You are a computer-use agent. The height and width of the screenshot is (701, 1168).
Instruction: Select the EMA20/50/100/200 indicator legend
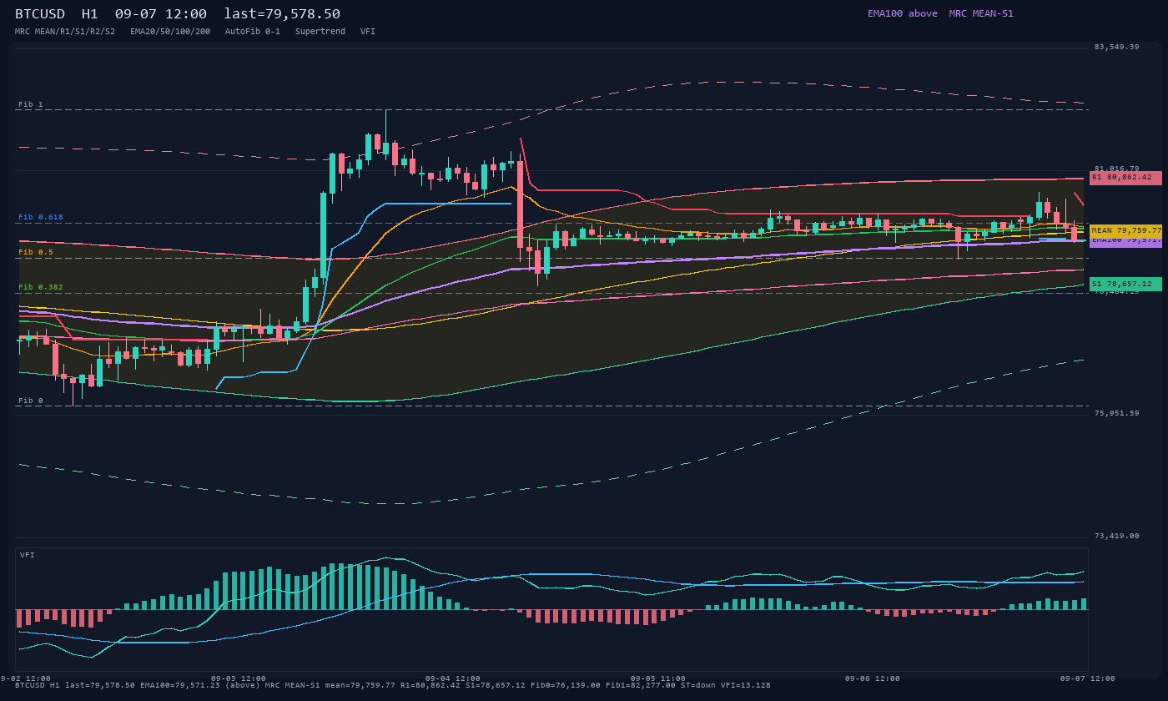click(x=170, y=31)
